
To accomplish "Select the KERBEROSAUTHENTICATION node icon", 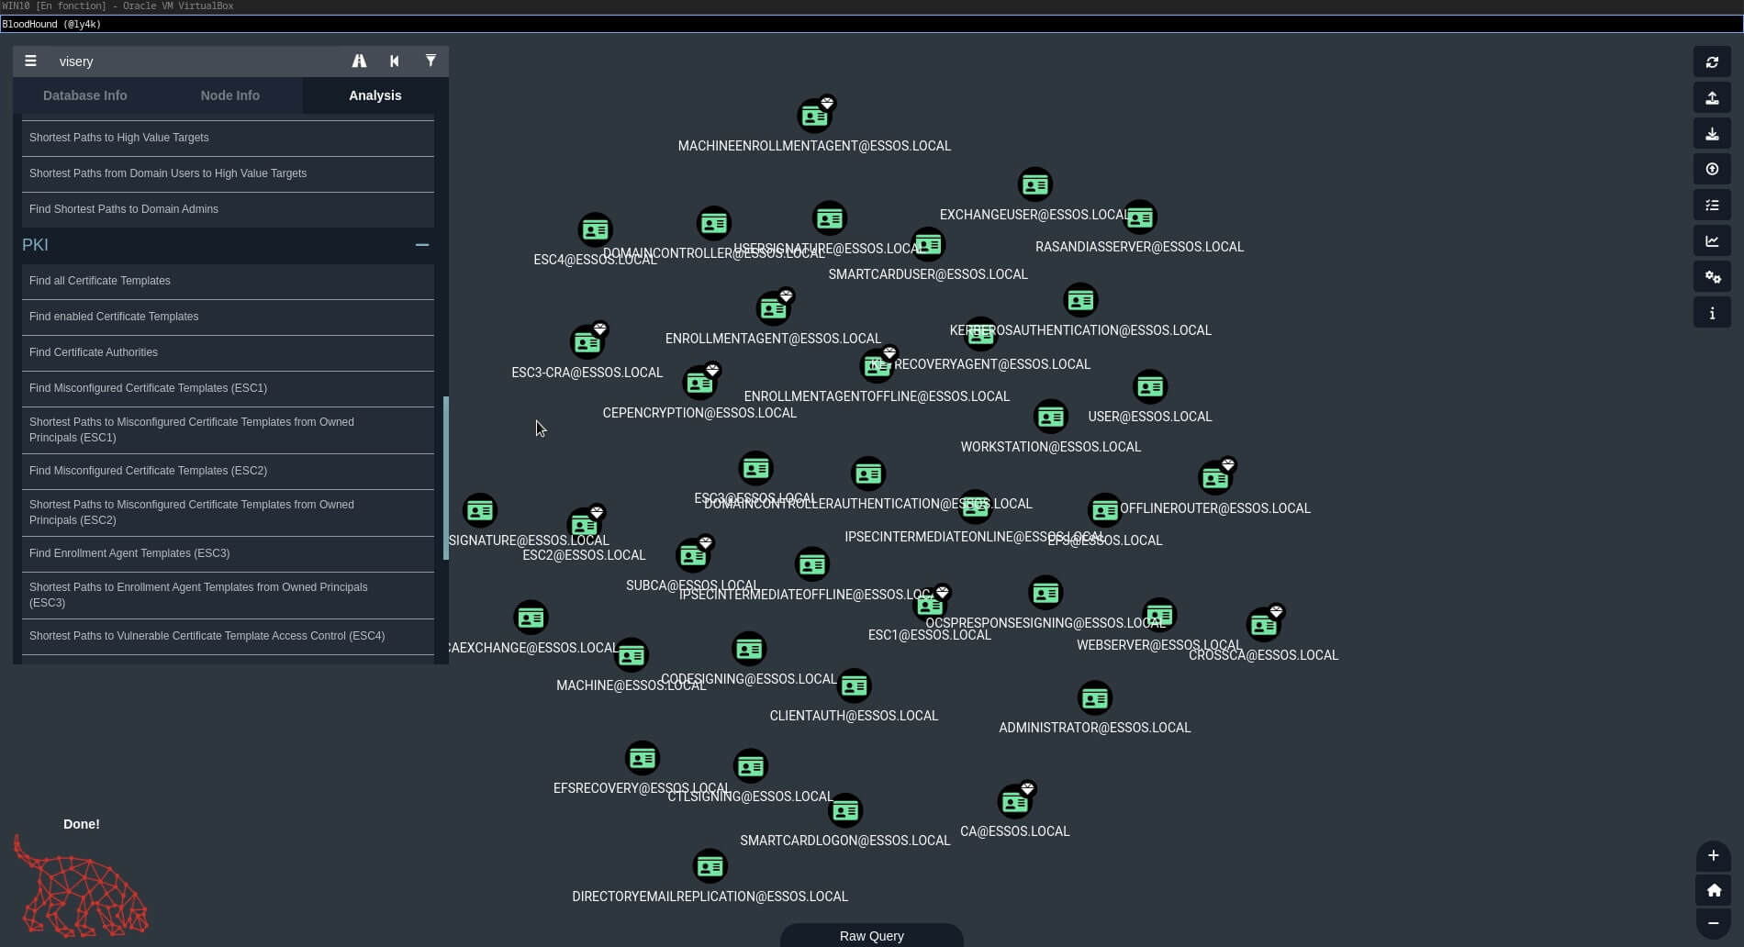I will click(x=1080, y=300).
